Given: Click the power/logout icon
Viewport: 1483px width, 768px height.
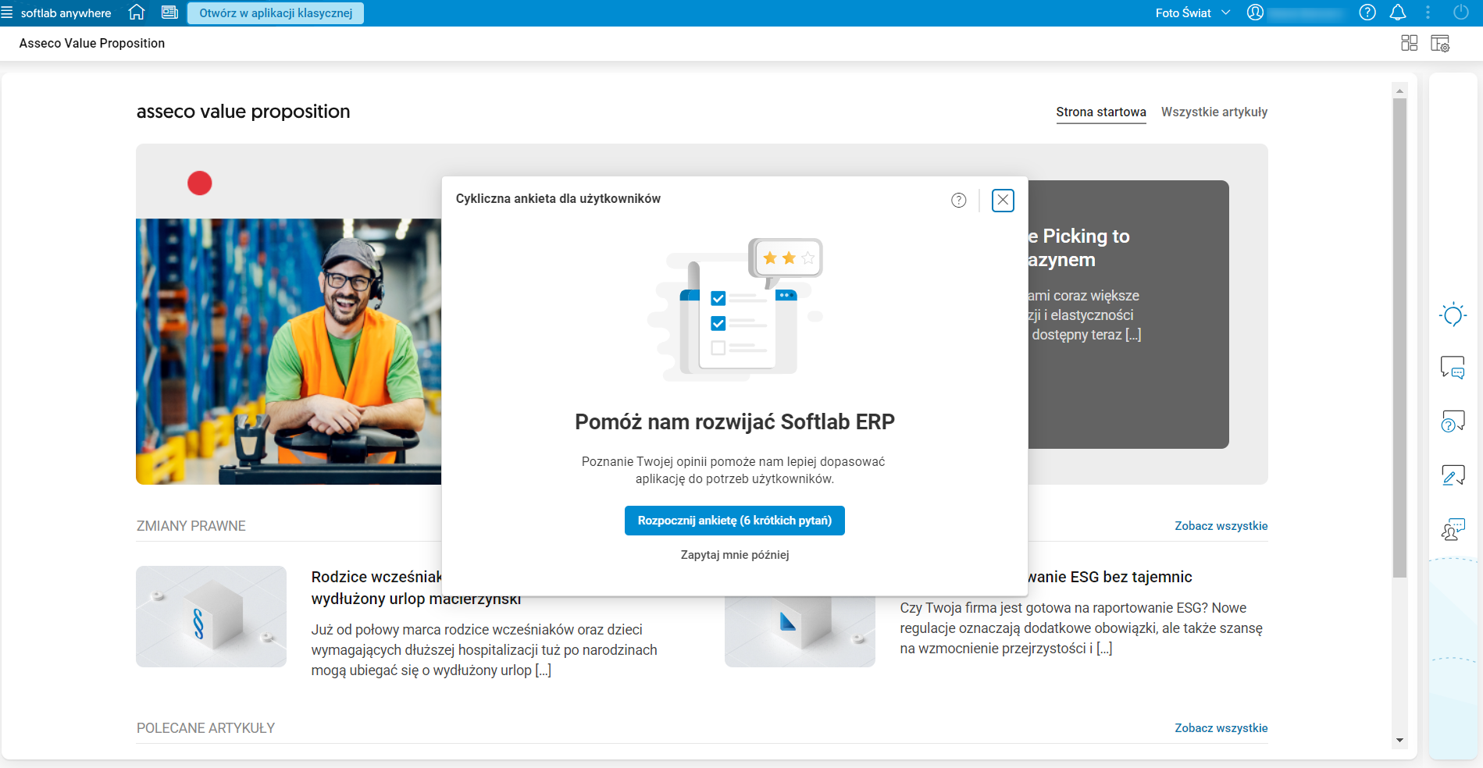Looking at the screenshot, I should (1461, 12).
